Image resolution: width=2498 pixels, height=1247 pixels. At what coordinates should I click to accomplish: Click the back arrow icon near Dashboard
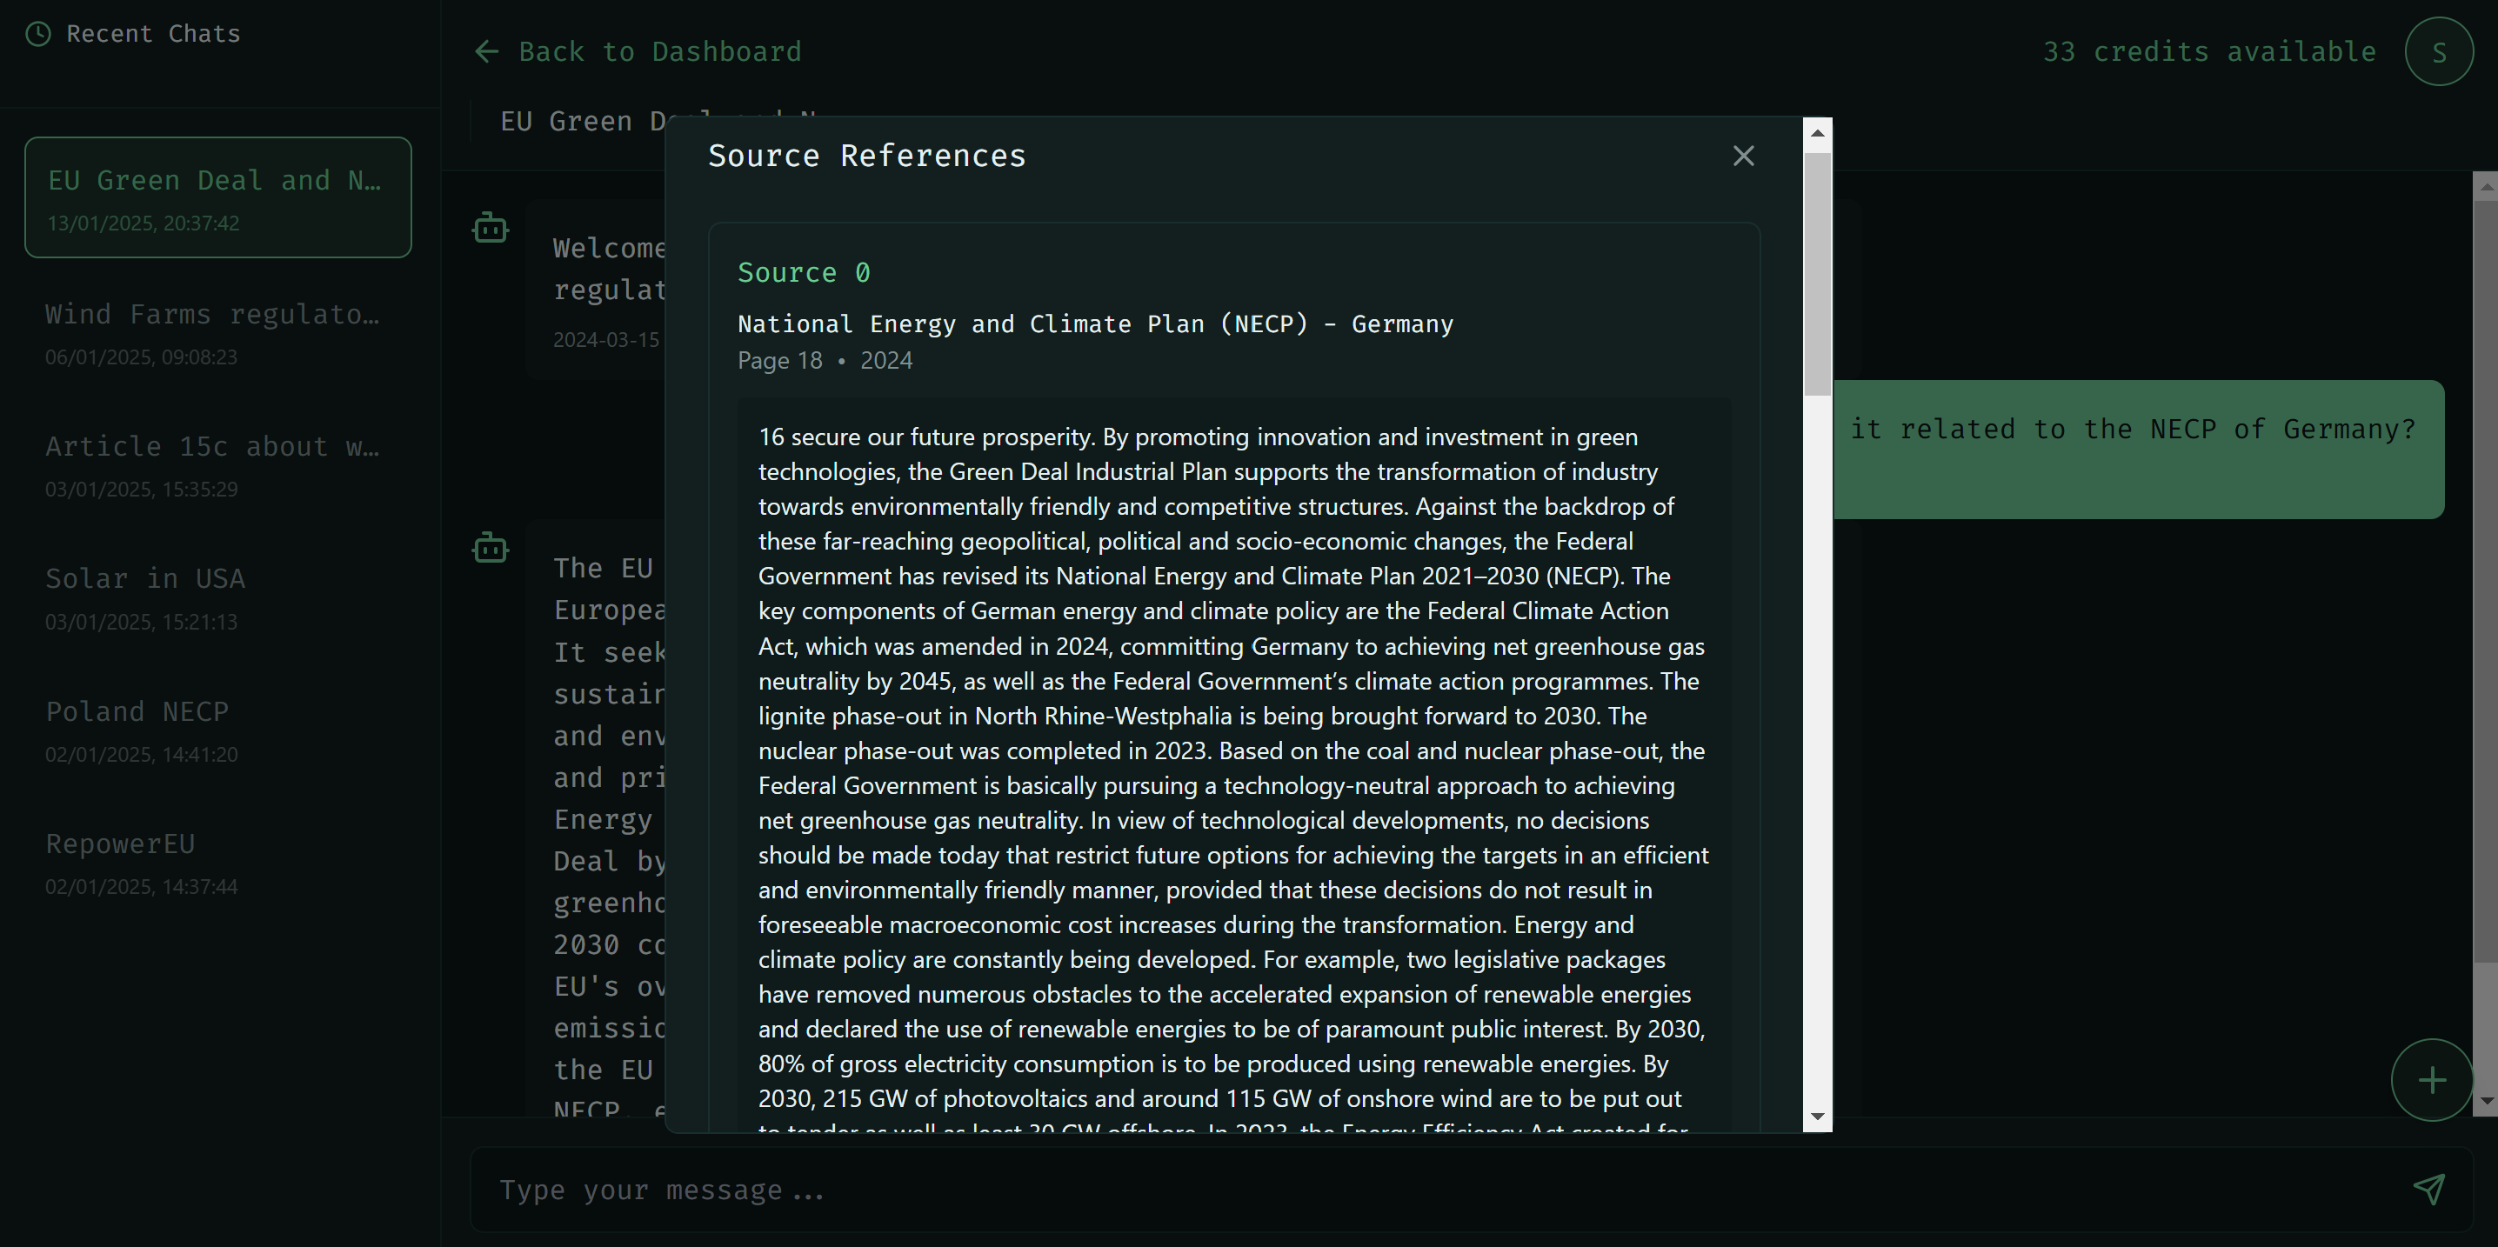click(487, 51)
